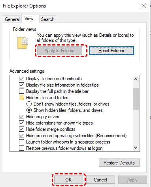The width and height of the screenshot is (151, 187).
Task: Switch to the General tab
Action: click(x=12, y=19)
